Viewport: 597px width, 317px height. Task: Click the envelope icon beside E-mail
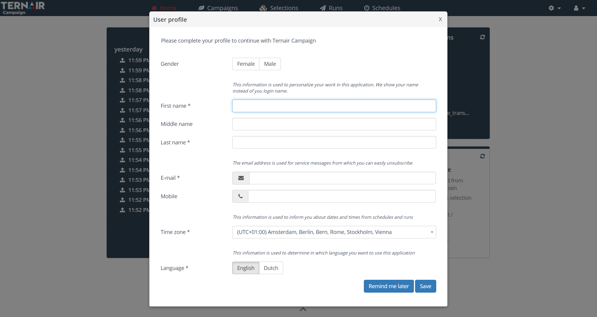pos(241,178)
